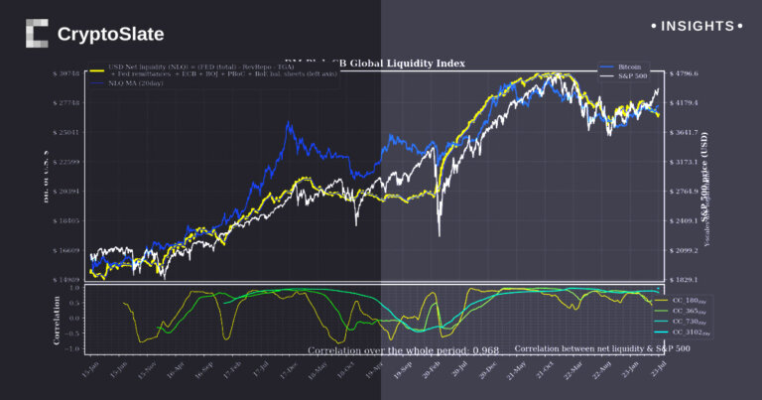
Task: Select the S&P 500 legend entry
Action: point(623,76)
